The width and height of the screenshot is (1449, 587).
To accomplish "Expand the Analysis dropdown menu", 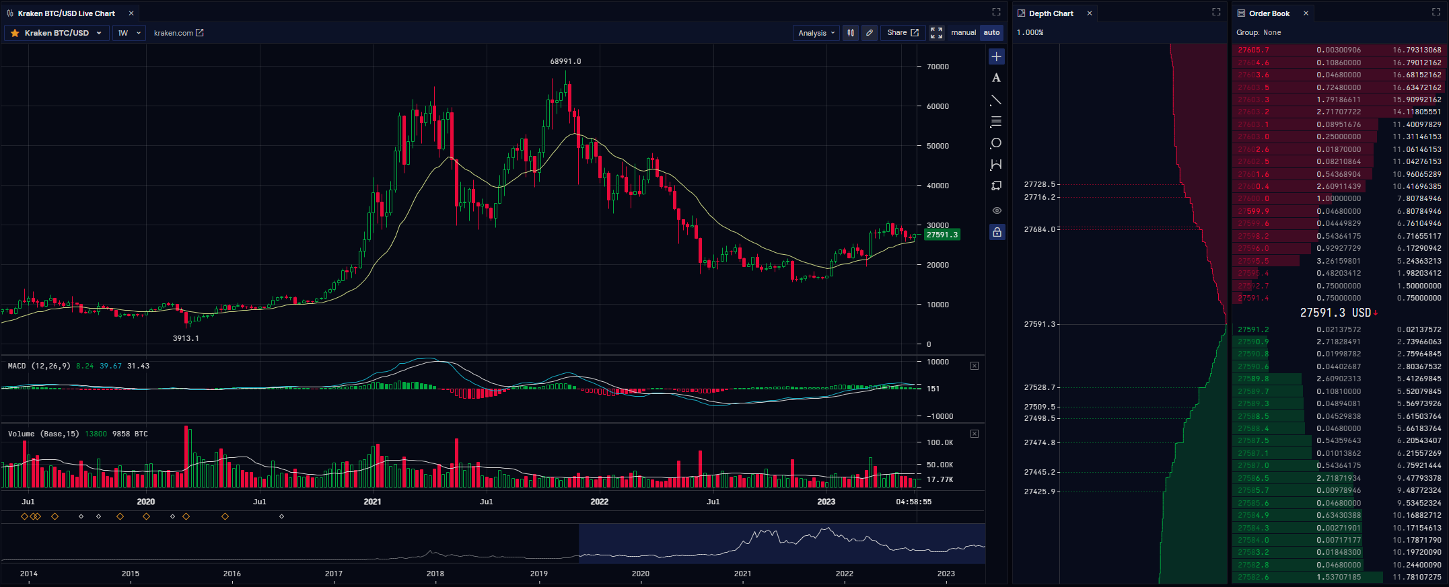I will pyautogui.click(x=816, y=33).
